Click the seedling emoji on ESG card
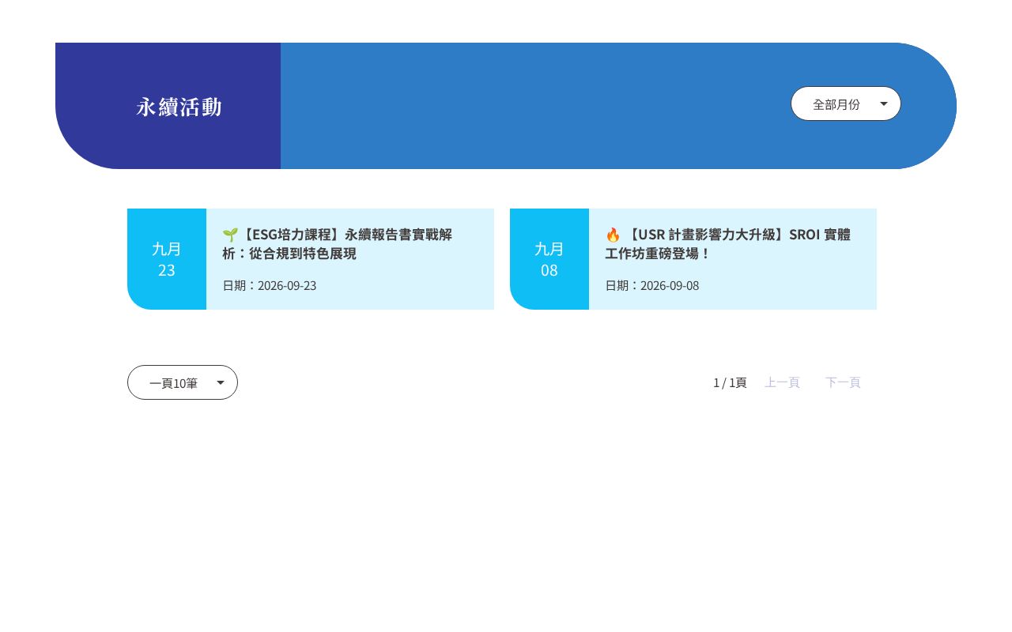 (230, 235)
